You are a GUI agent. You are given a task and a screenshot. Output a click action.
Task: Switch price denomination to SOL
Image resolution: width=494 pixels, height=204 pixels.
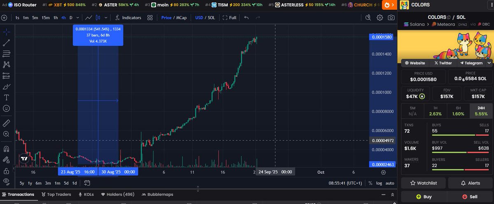click(x=211, y=18)
